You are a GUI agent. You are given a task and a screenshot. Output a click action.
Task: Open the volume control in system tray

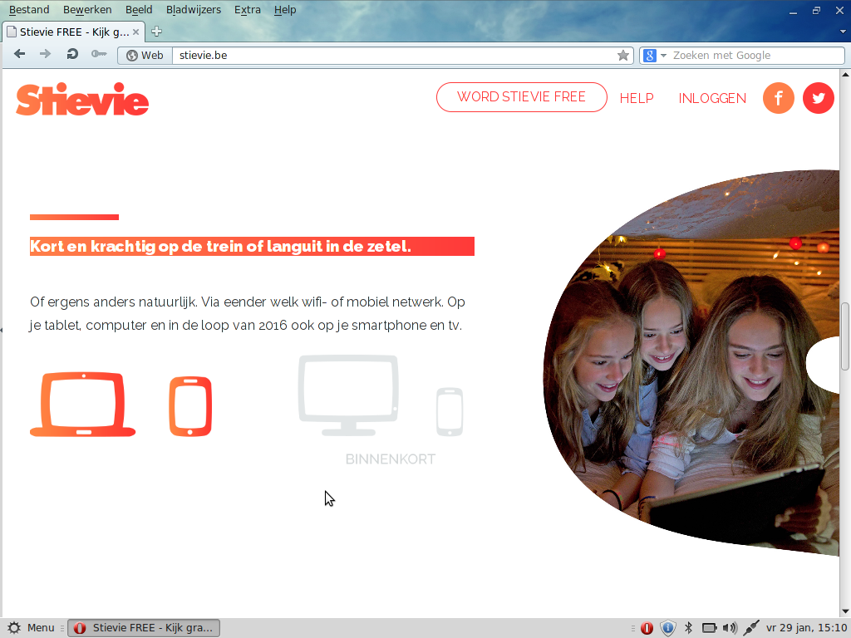coord(730,628)
